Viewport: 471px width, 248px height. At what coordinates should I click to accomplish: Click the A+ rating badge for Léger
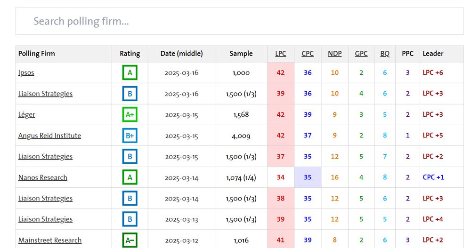(x=130, y=114)
